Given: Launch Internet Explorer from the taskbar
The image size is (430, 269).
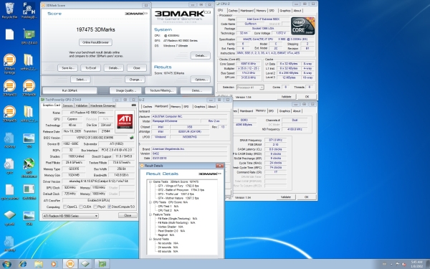Looking at the screenshot, I should tap(23, 264).
